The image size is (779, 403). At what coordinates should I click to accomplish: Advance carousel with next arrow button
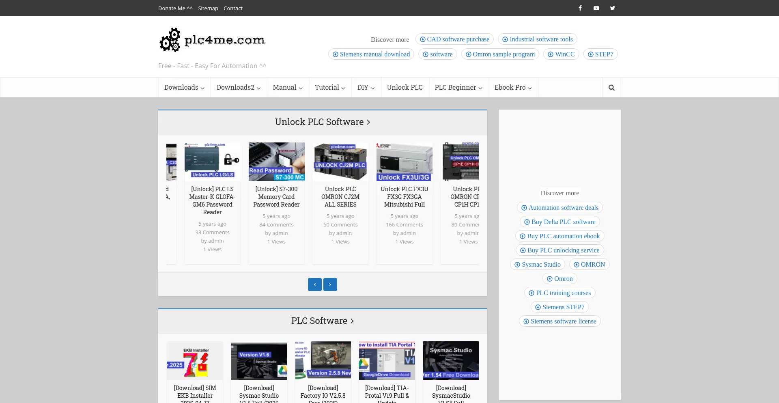tap(330, 284)
